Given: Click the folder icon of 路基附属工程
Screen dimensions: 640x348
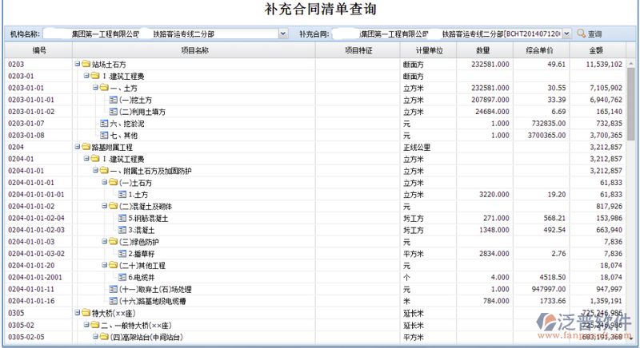Looking at the screenshot, I should coord(86,148).
